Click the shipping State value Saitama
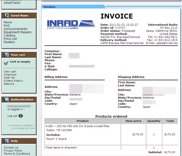 148,98
